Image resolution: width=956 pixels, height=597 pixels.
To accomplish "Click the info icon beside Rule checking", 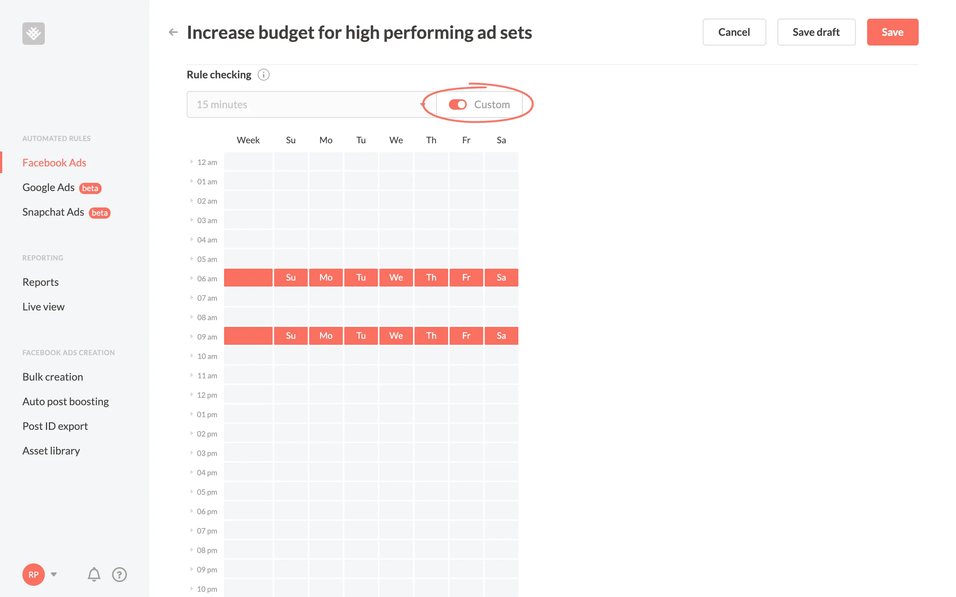I will 263,74.
